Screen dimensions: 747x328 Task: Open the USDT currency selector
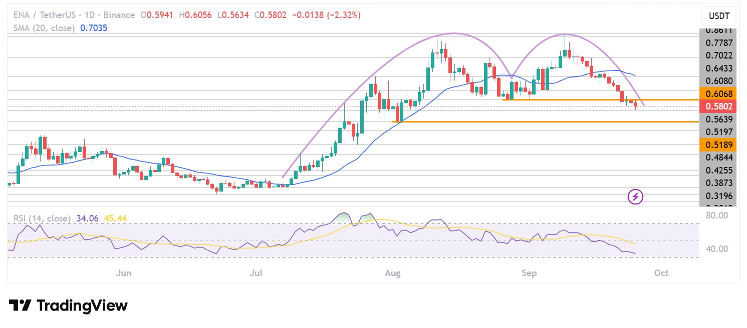[719, 16]
